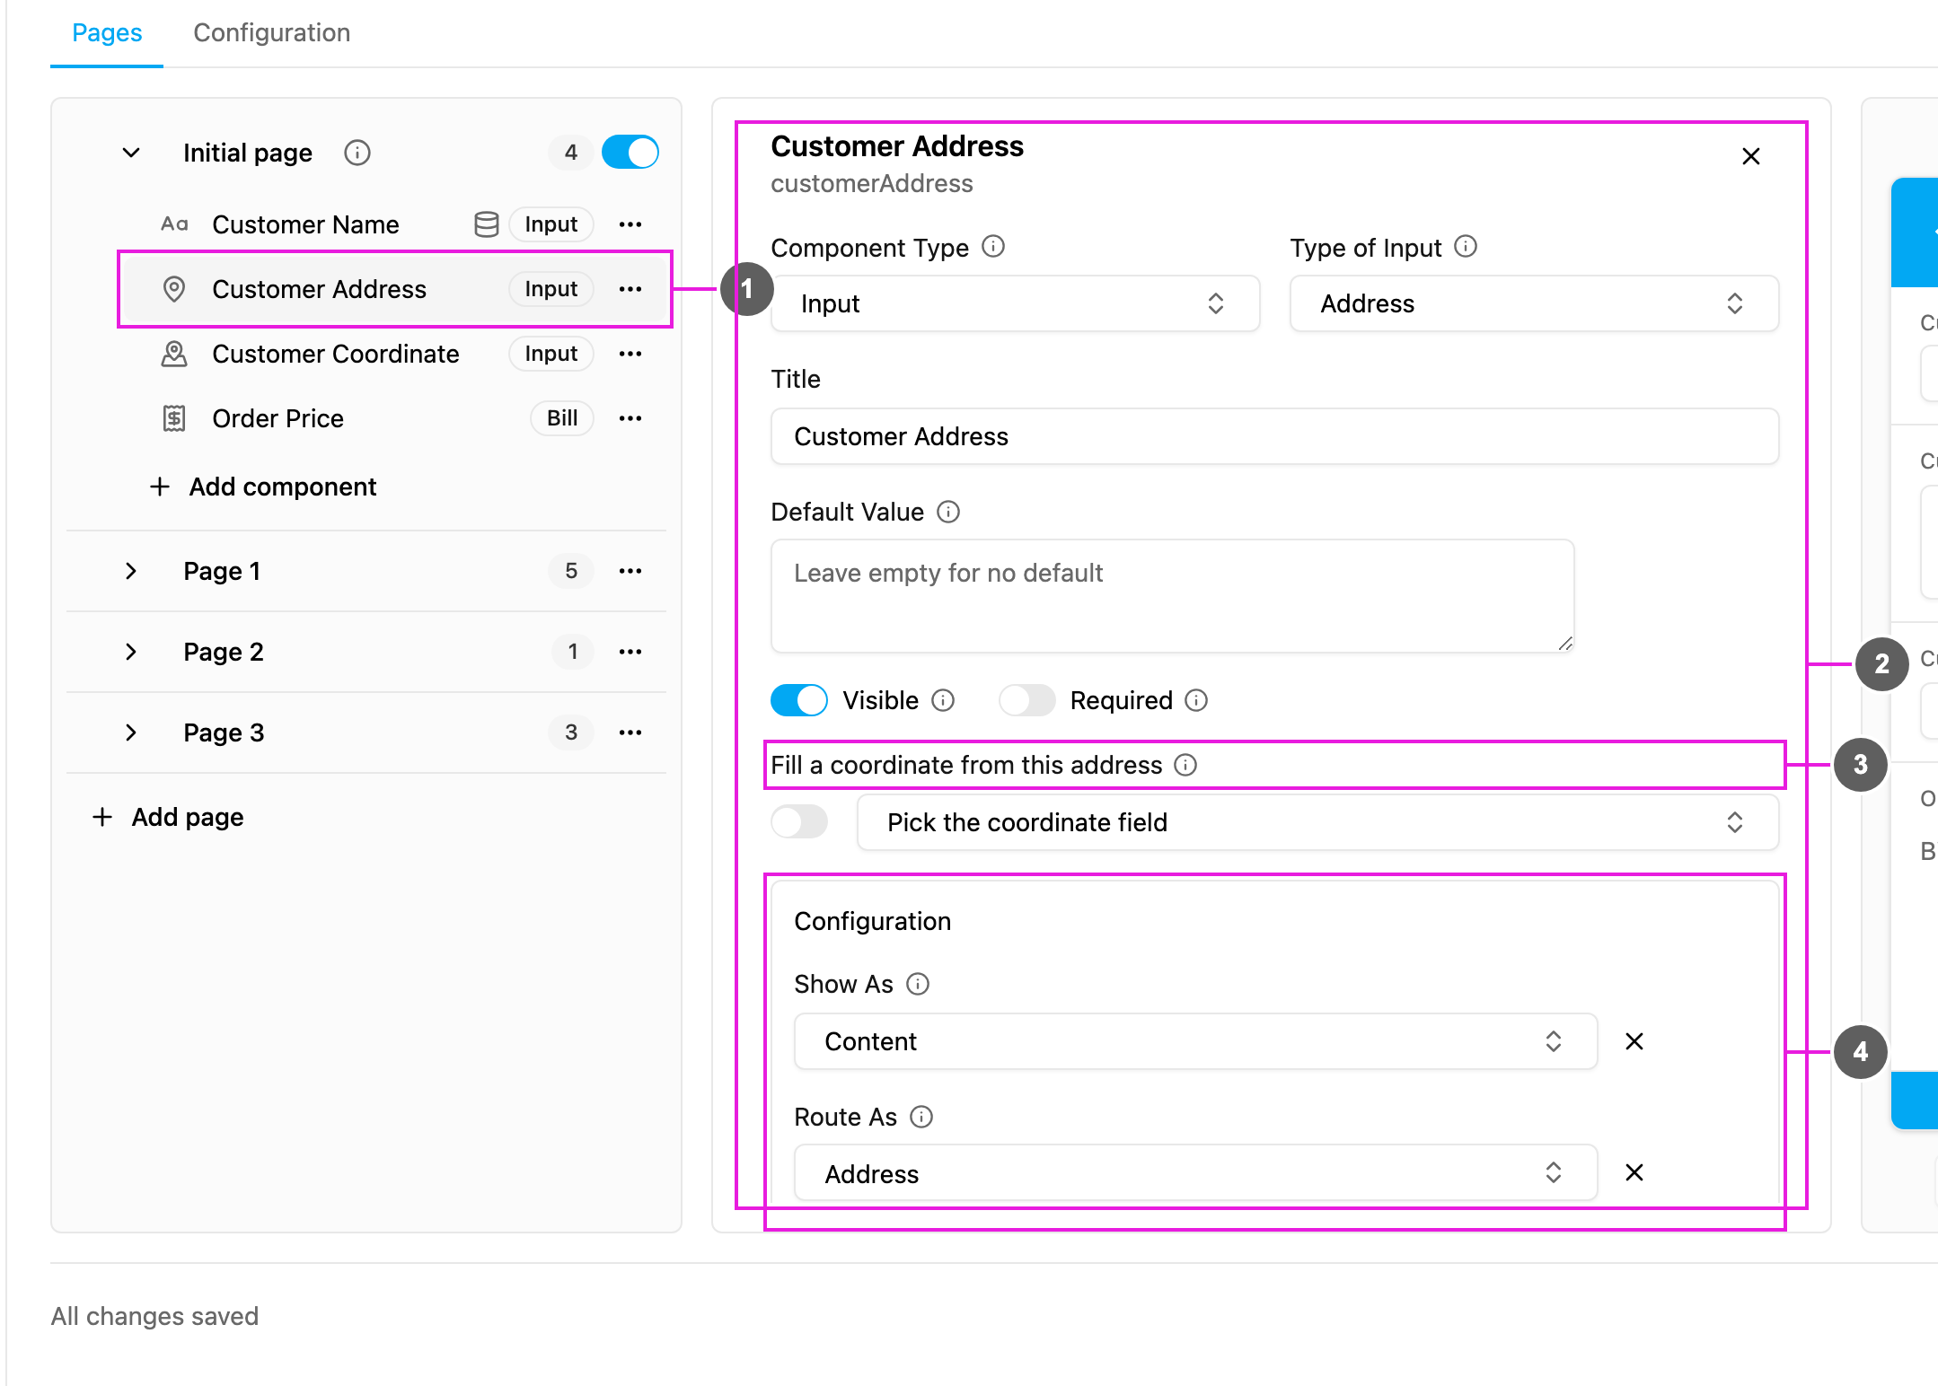Screen dimensions: 1938x1386
Task: Click Add component
Action: click(263, 487)
